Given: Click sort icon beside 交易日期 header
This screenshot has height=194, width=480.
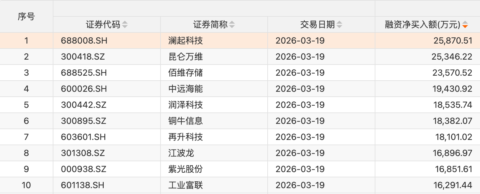Looking at the screenshot, I should 339,25.
